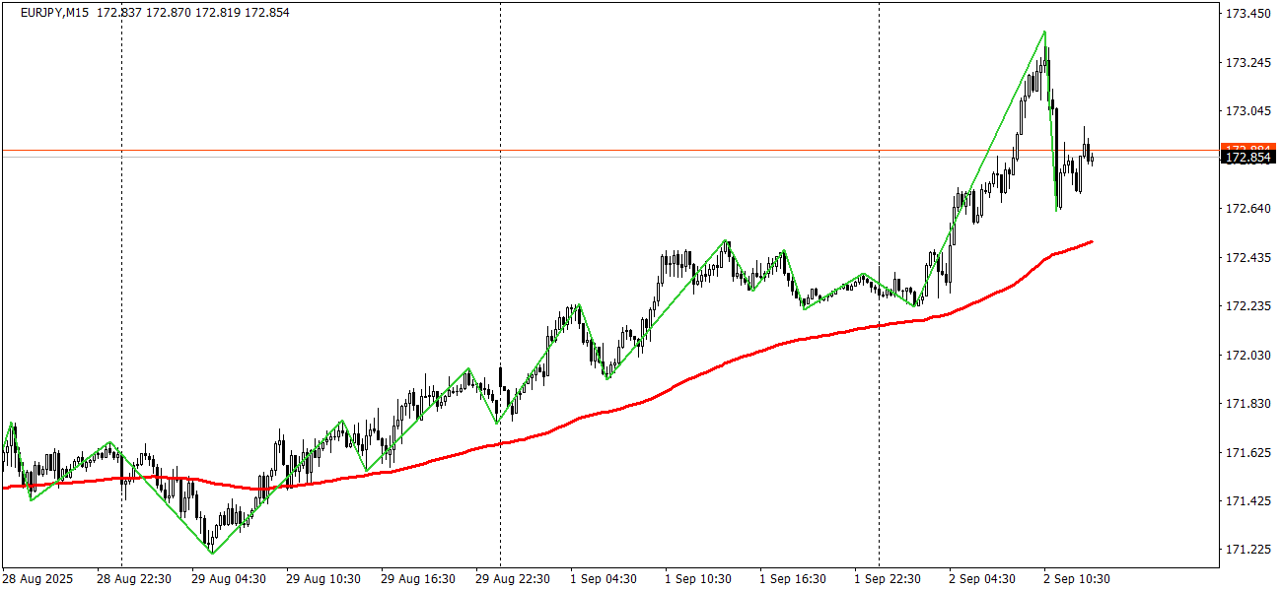Screen dimensions: 1282x591
Task: Click the 172.235 price axis label
Action: (x=1247, y=306)
